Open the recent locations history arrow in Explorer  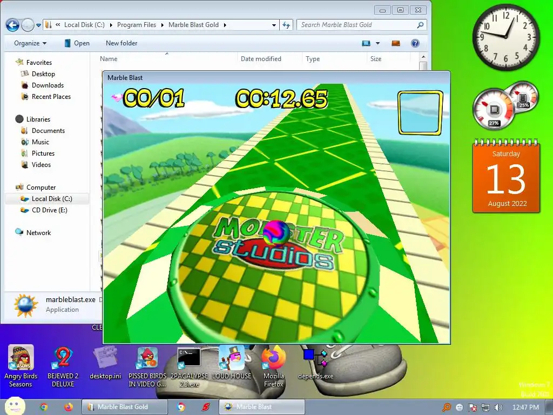click(x=38, y=25)
